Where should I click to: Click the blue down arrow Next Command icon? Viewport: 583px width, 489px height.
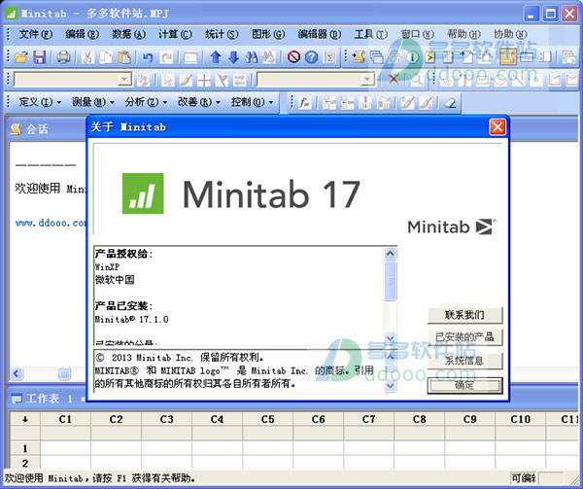coord(233,57)
